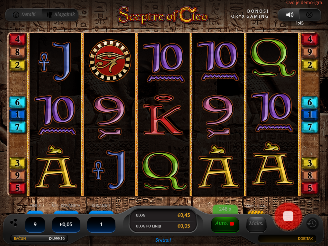Open the spin history clock icon
This screenshot has height=246, width=328.
(312, 224)
